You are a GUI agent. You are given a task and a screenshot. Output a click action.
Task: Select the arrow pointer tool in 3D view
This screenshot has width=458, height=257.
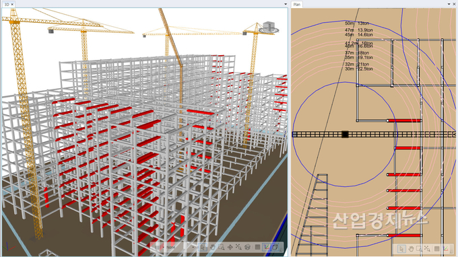(x=203, y=247)
